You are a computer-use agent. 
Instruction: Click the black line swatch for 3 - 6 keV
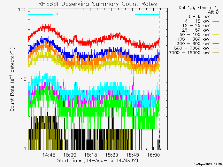pyautogui.click(x=216, y=17)
